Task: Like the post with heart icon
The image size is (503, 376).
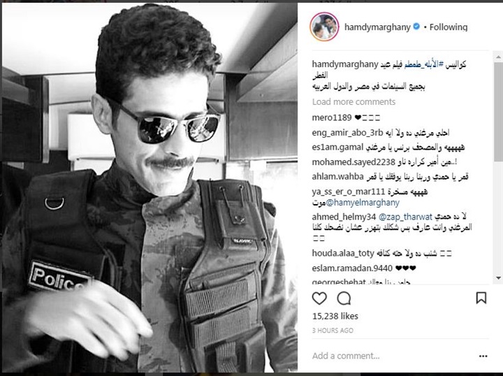Action: click(319, 298)
